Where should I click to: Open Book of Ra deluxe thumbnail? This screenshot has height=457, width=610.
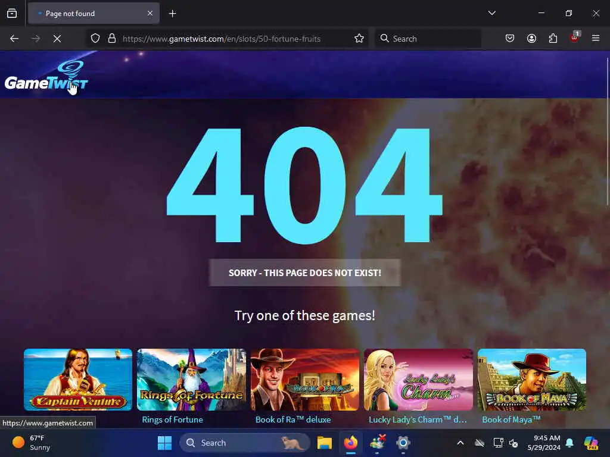(x=305, y=380)
